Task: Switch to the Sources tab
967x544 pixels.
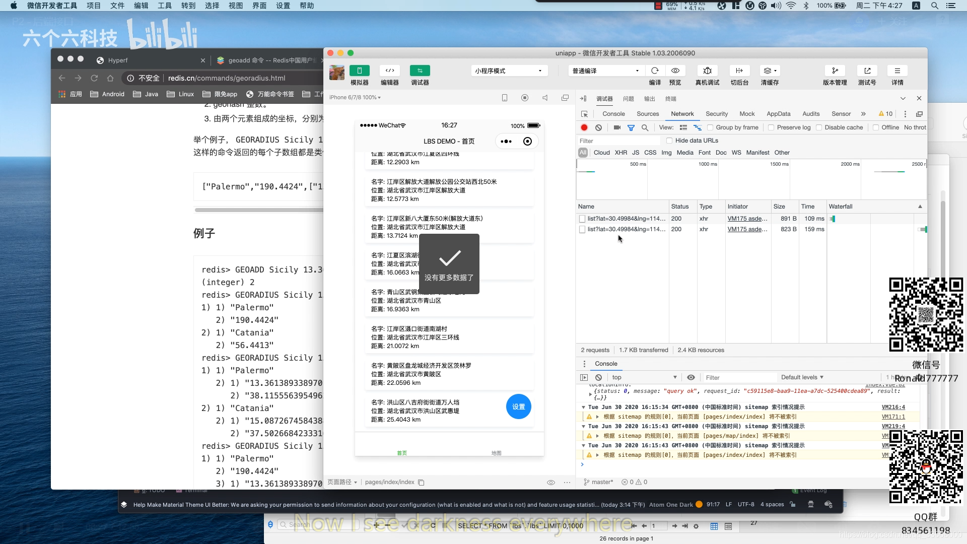Action: (x=648, y=114)
